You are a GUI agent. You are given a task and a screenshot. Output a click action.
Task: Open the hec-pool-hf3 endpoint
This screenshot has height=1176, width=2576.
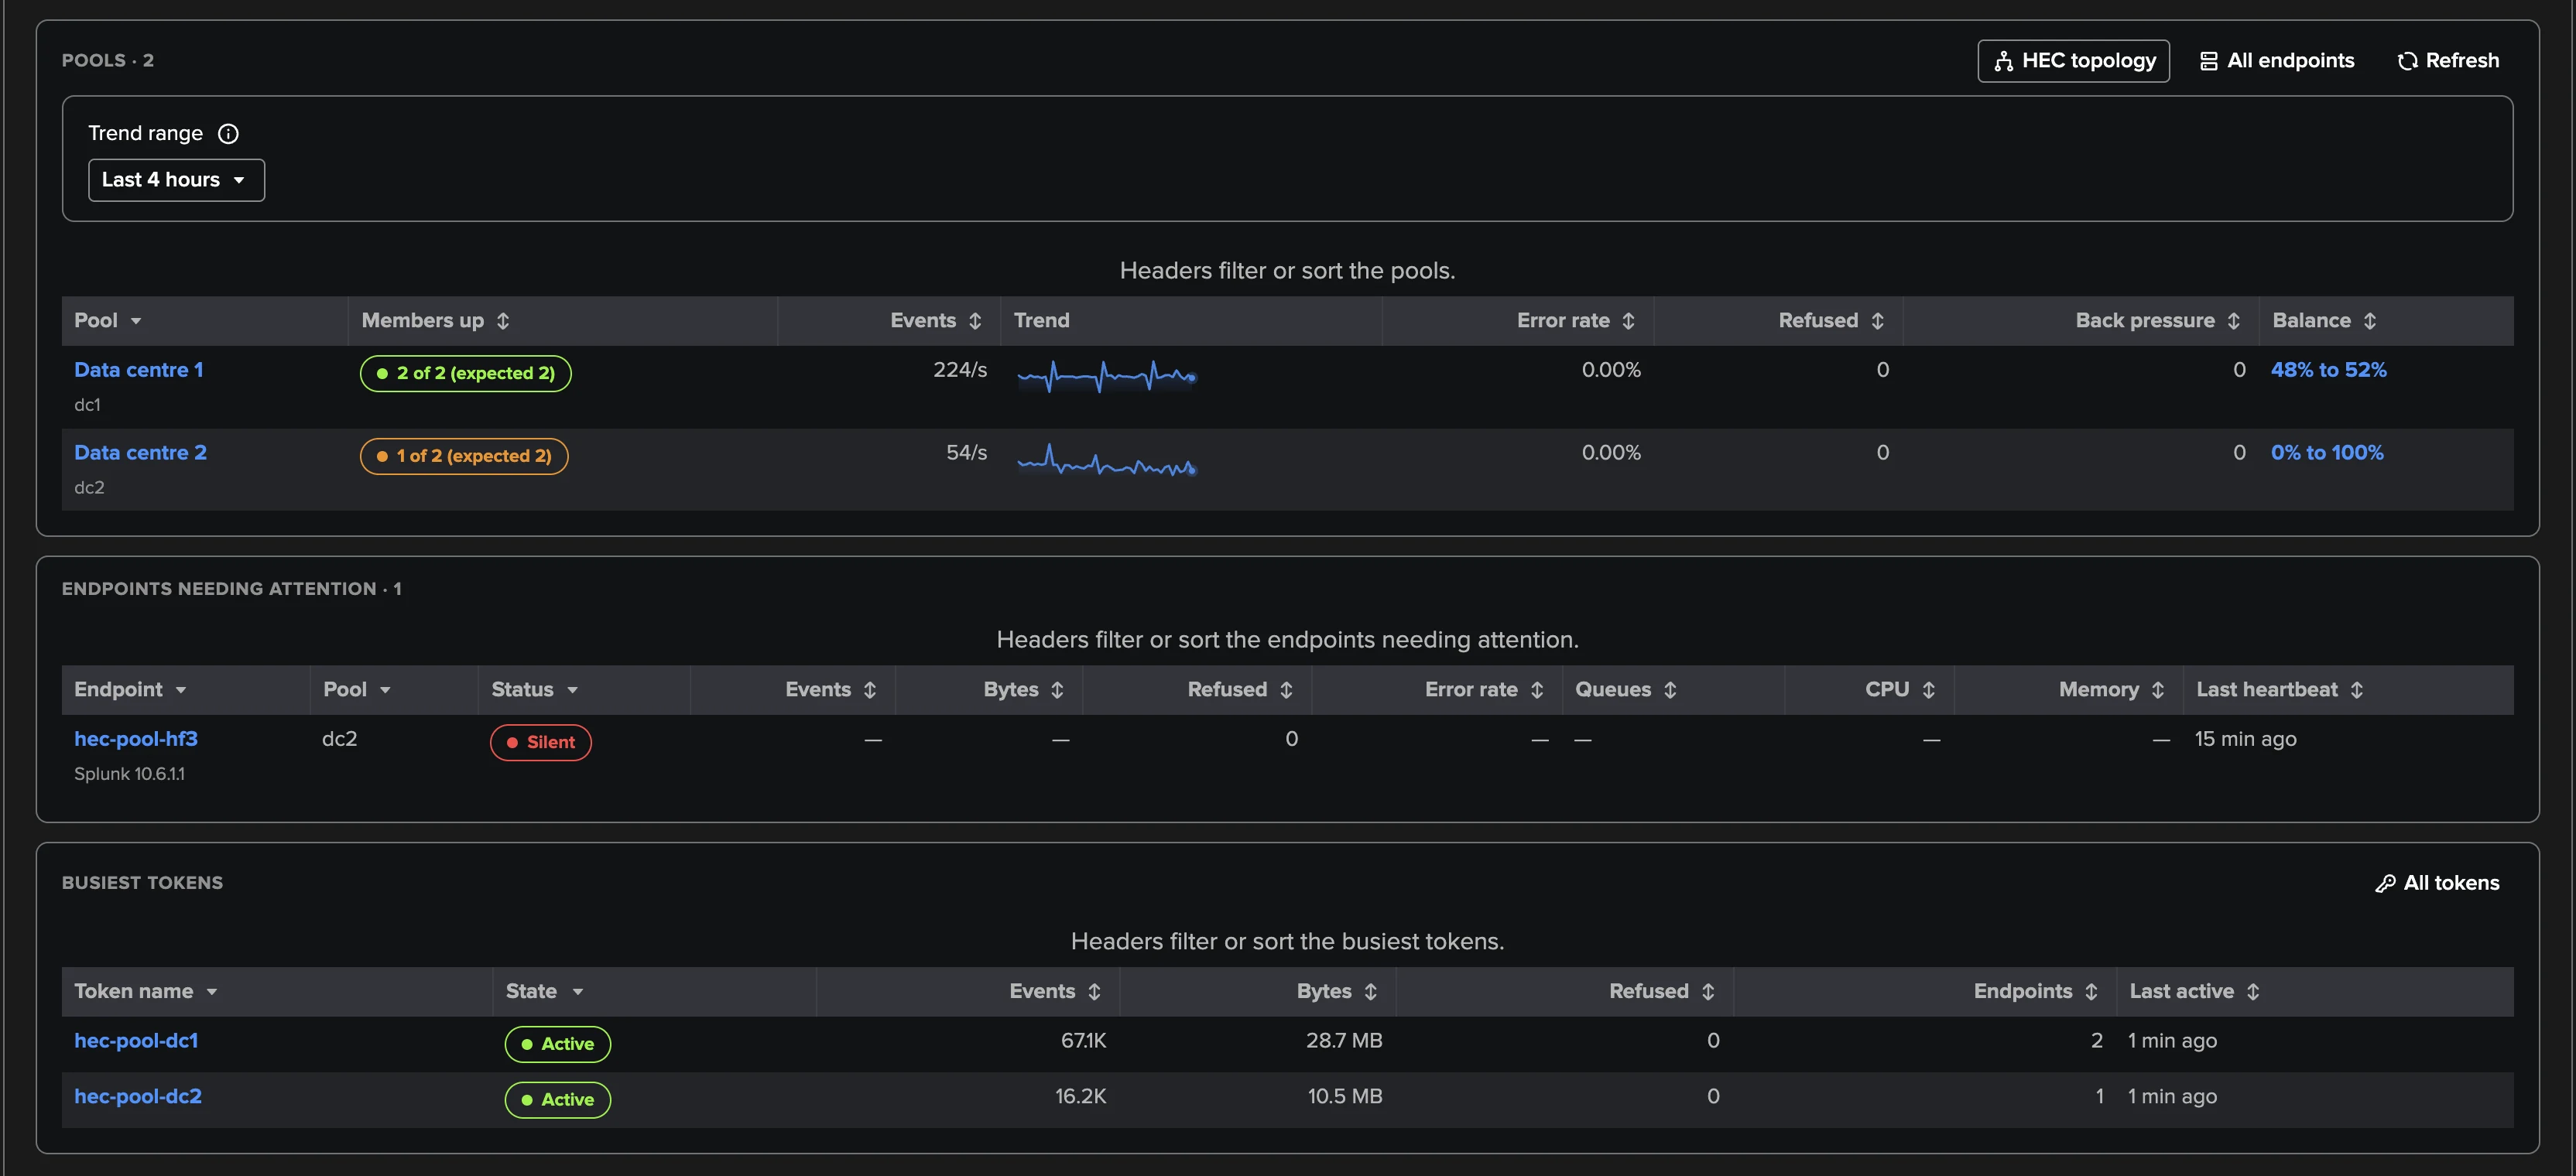135,740
